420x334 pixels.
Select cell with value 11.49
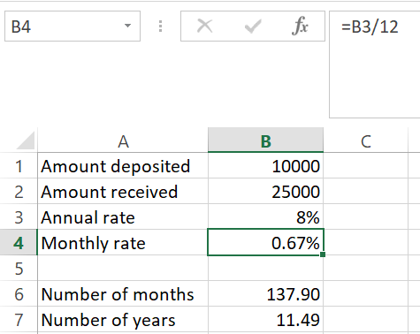coord(265,319)
